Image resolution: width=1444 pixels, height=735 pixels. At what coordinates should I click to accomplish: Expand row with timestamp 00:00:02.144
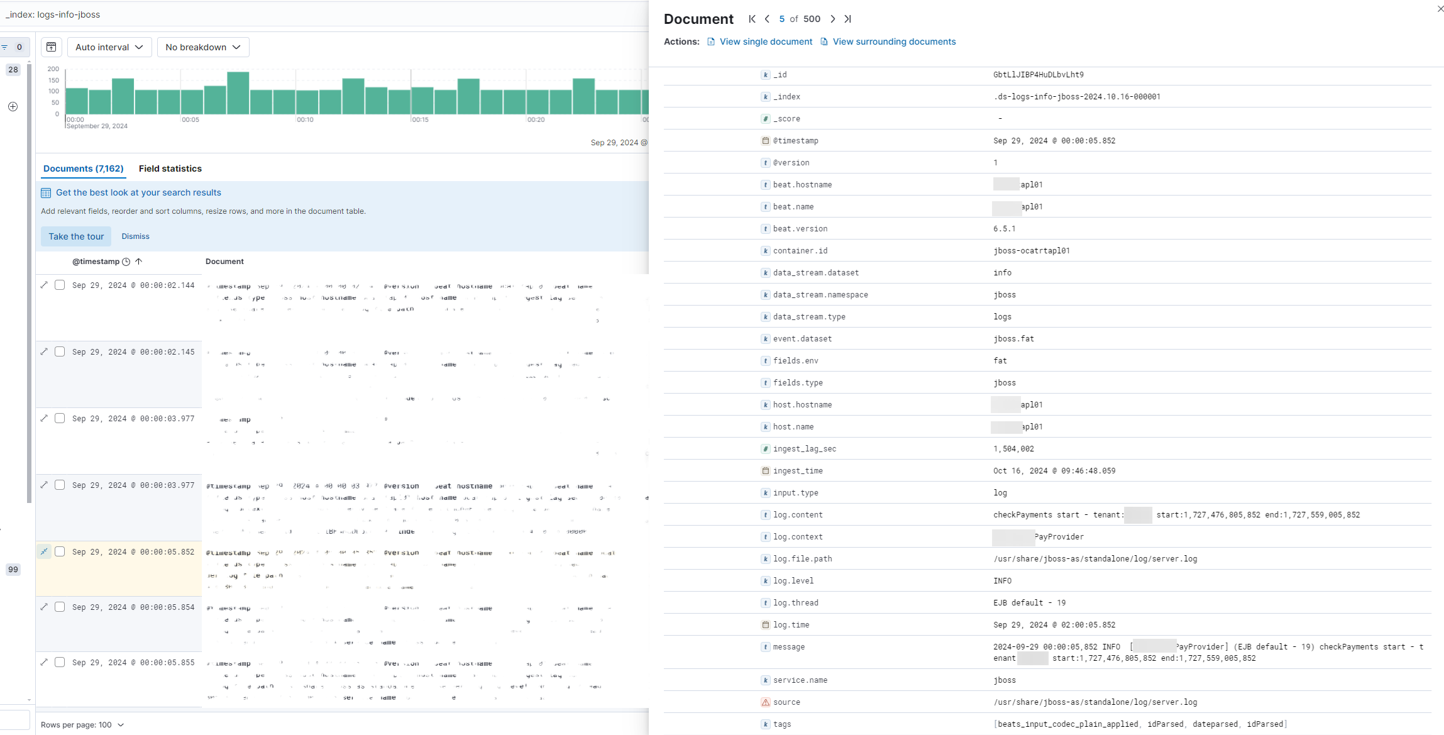pos(44,285)
